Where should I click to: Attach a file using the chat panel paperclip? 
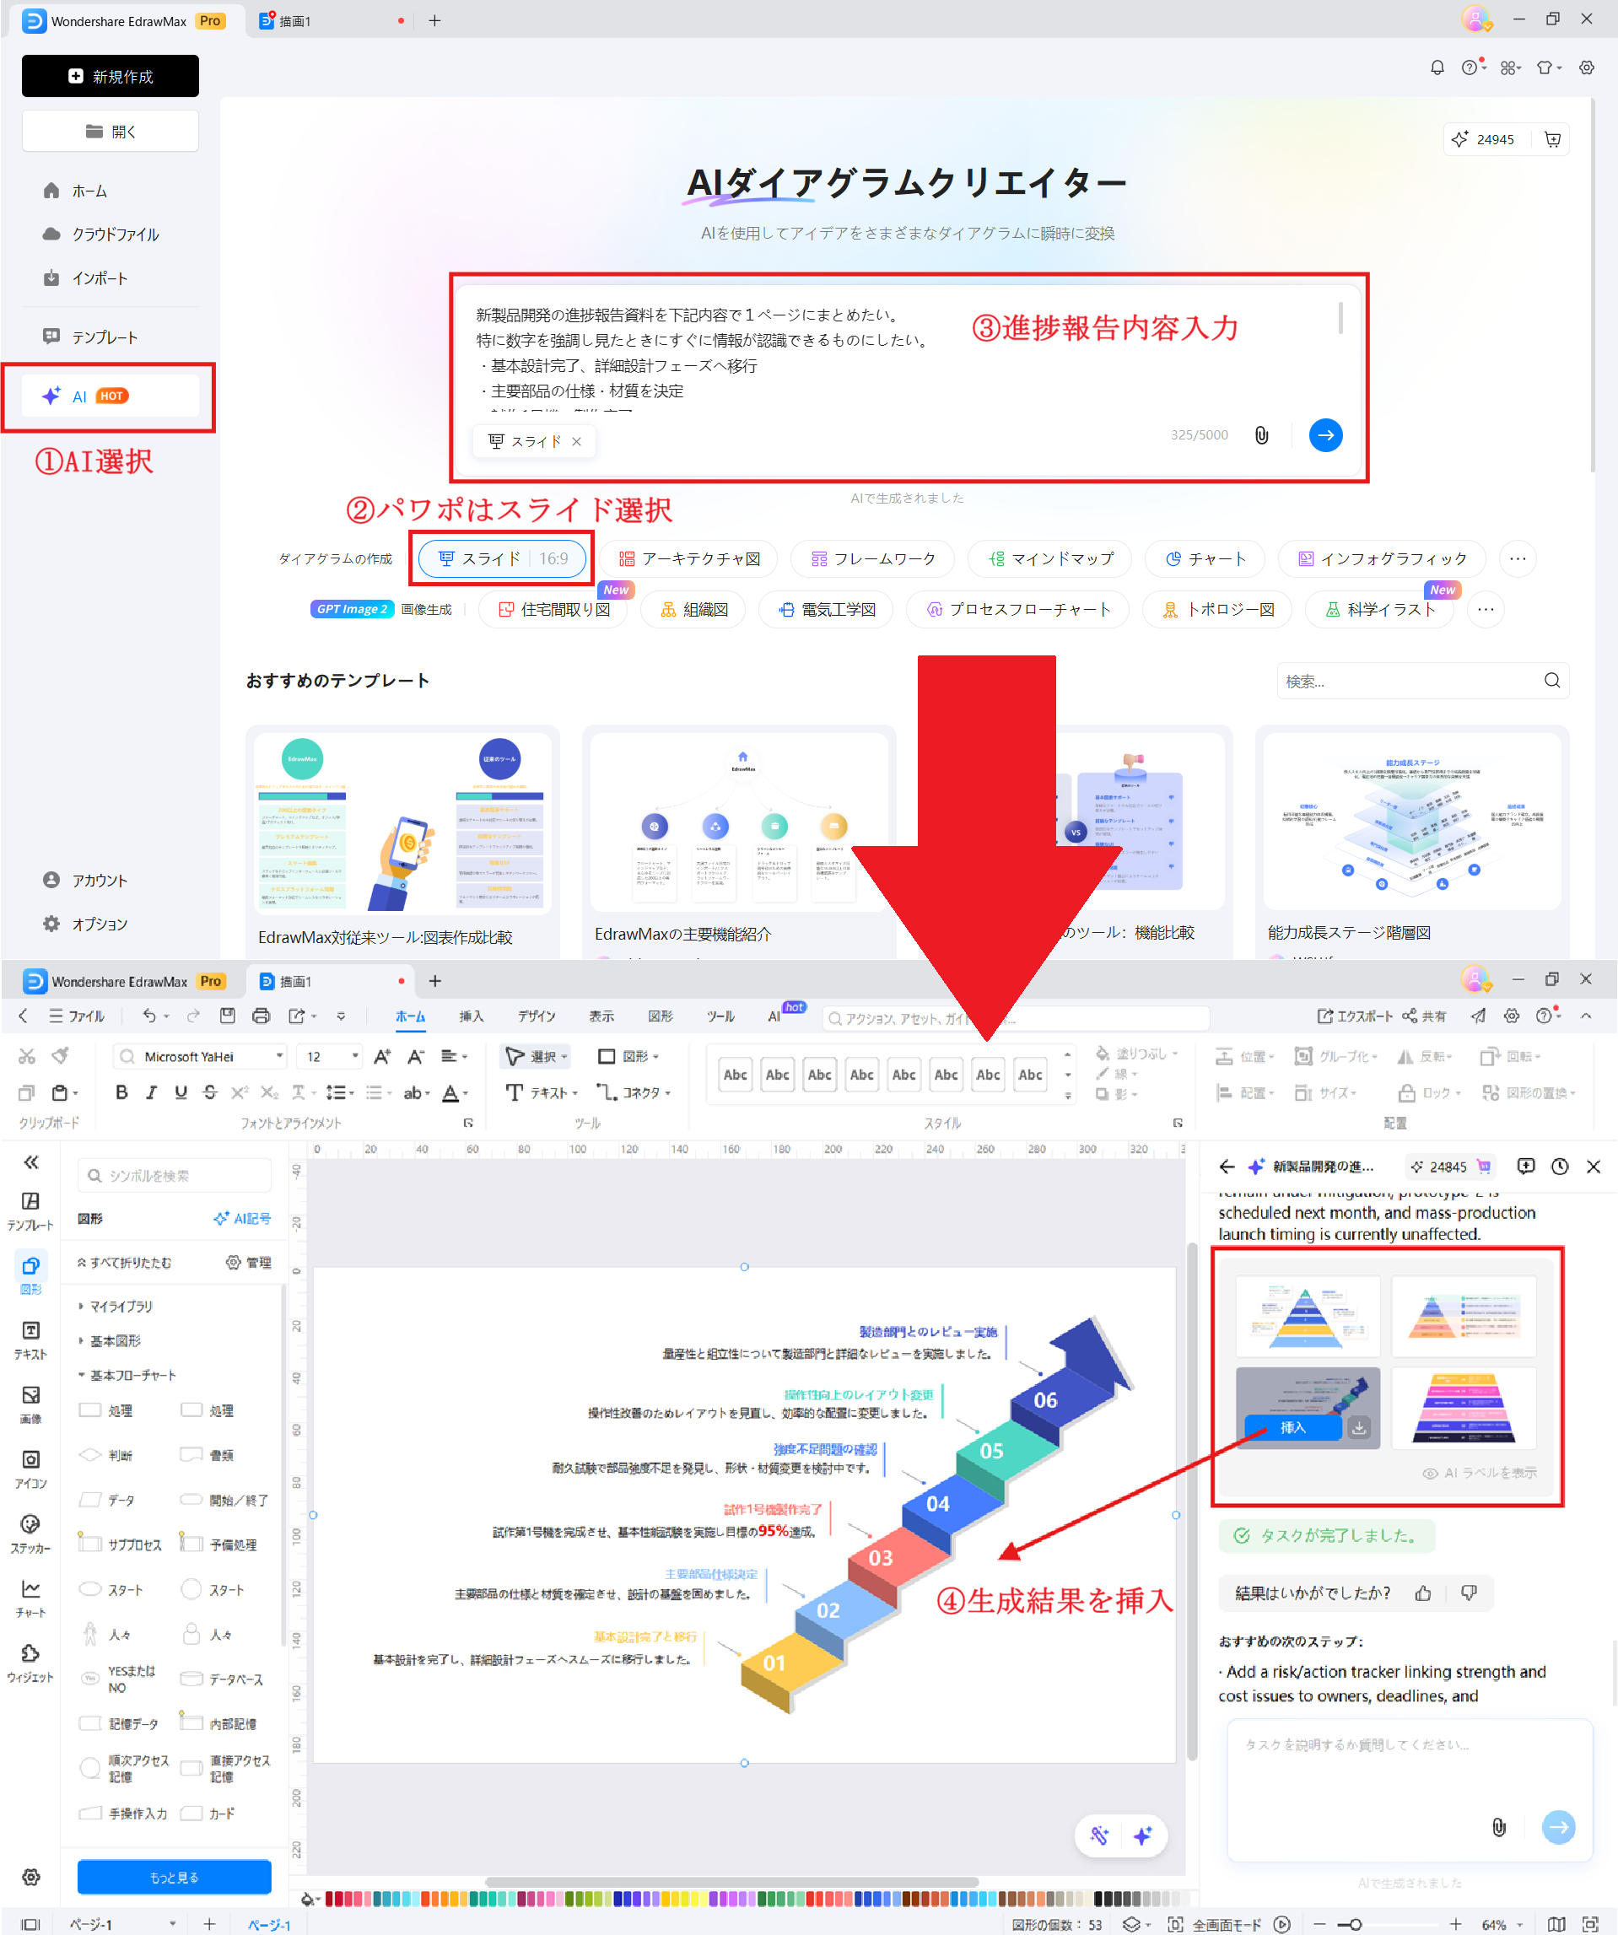[1499, 1827]
